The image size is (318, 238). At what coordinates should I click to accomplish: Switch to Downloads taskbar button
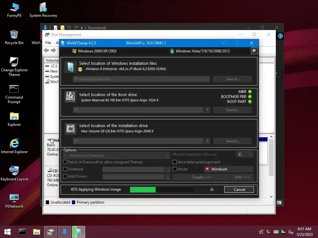click(x=65, y=232)
